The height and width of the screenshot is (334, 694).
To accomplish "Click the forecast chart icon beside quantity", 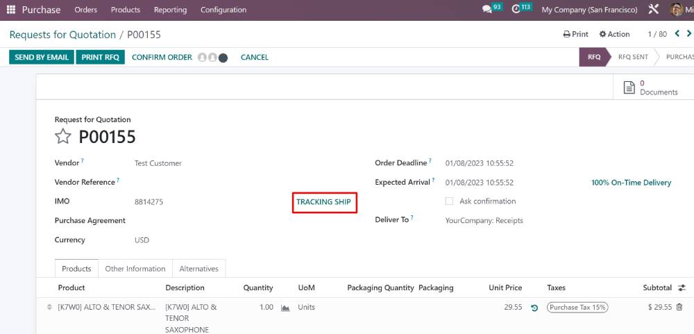I will [x=285, y=308].
